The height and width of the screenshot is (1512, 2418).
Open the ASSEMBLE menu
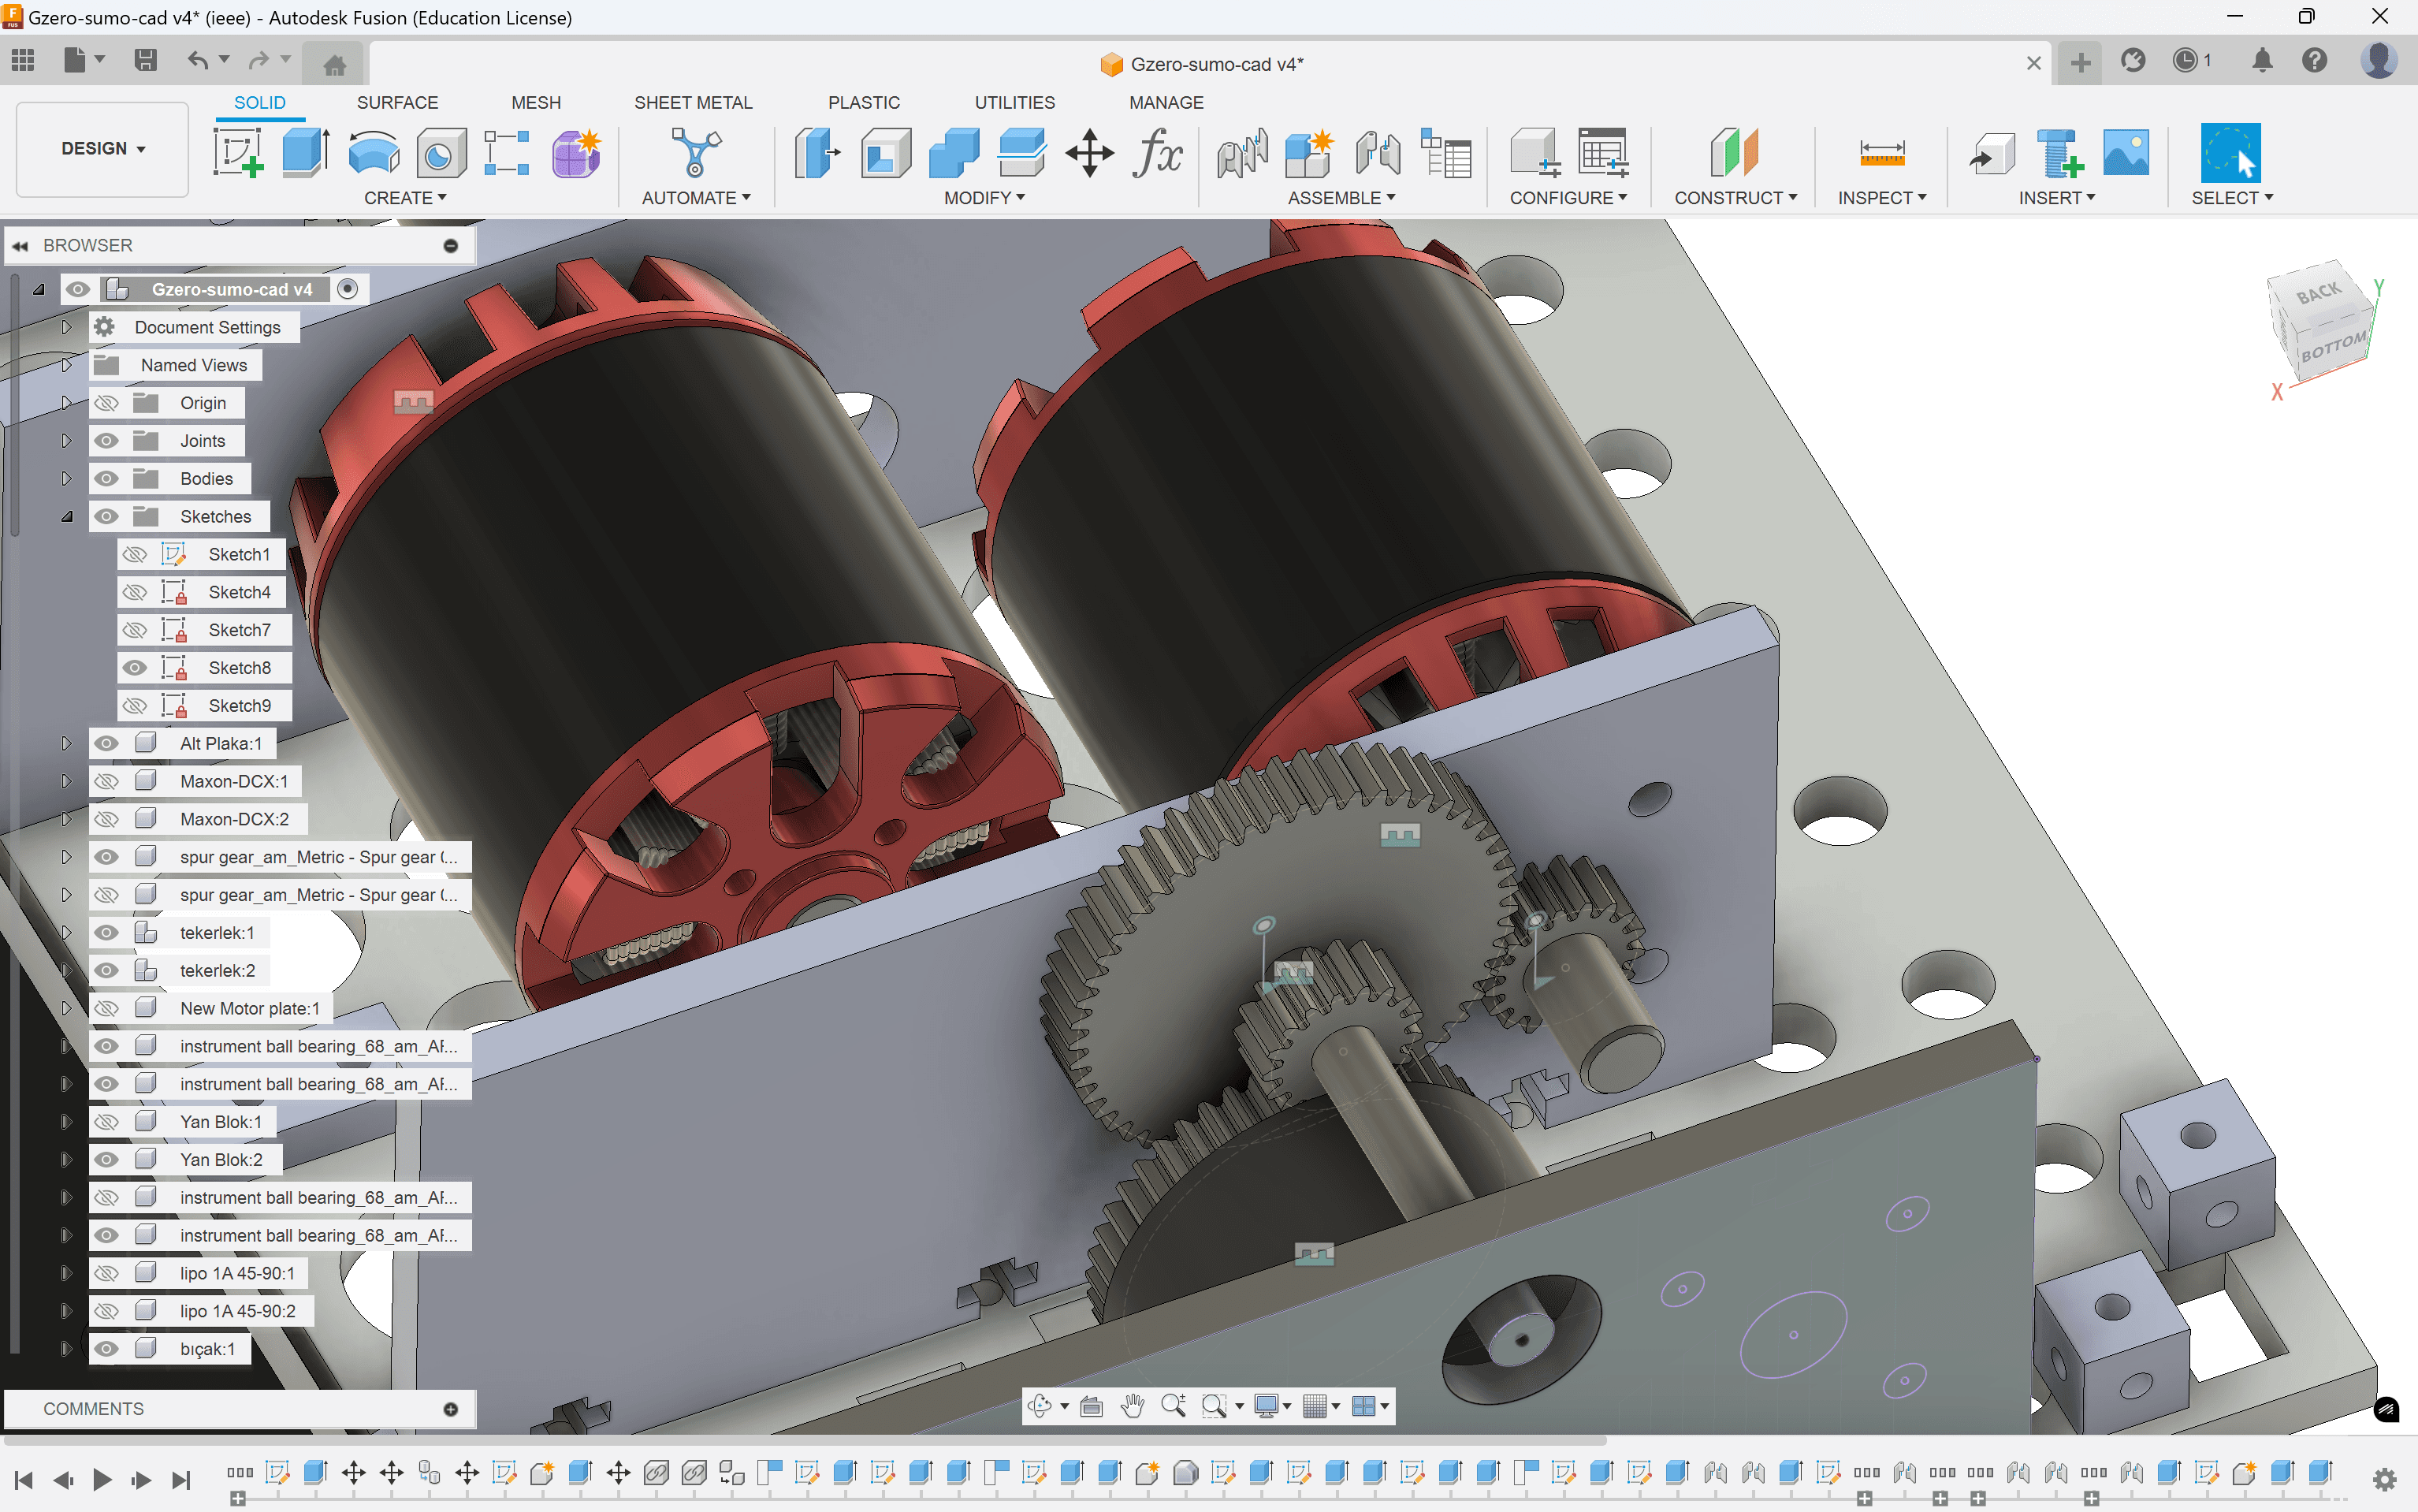pyautogui.click(x=1341, y=198)
